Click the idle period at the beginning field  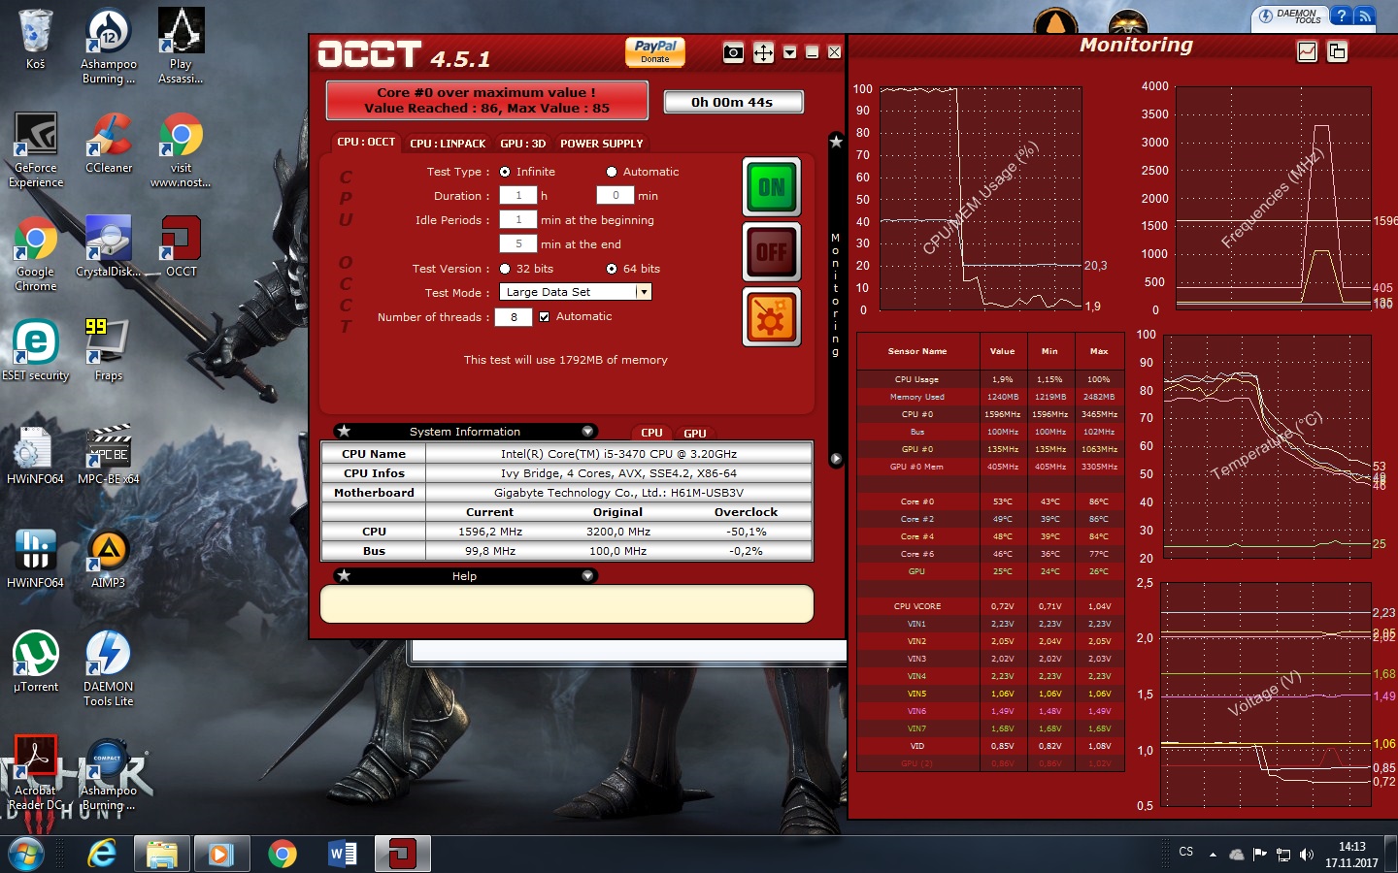pos(518,219)
